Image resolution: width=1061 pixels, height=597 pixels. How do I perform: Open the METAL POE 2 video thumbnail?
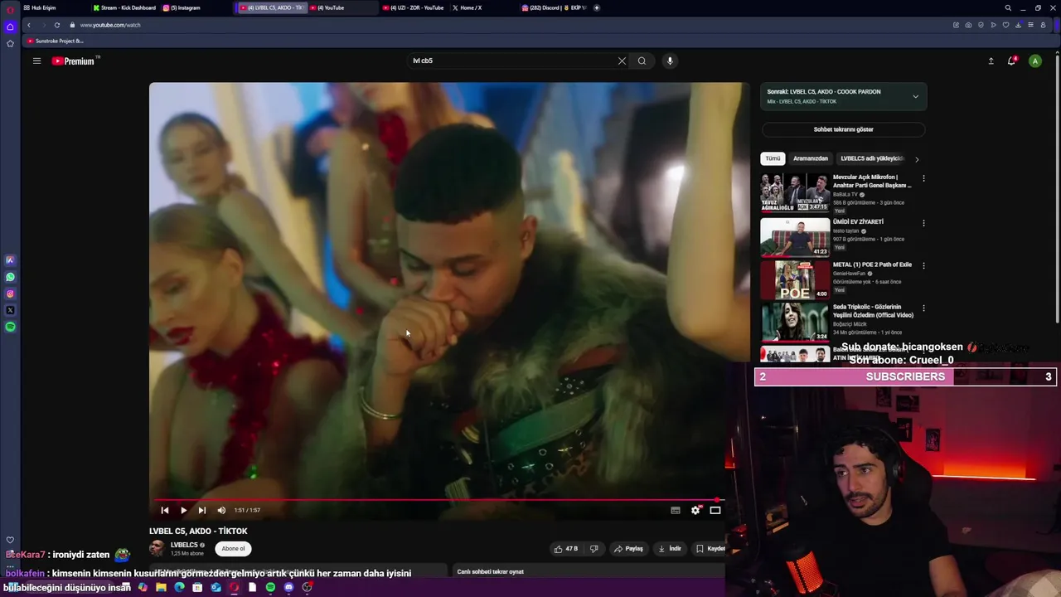(x=795, y=279)
